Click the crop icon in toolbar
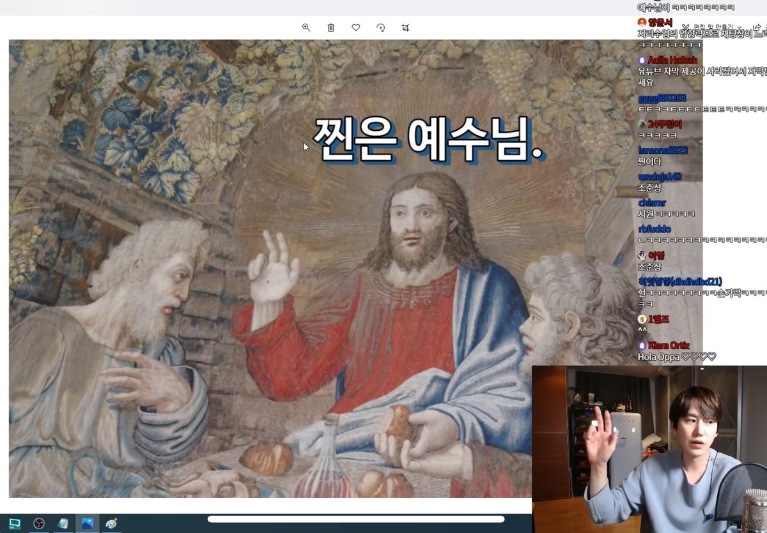Image resolution: width=767 pixels, height=533 pixels. (x=405, y=27)
